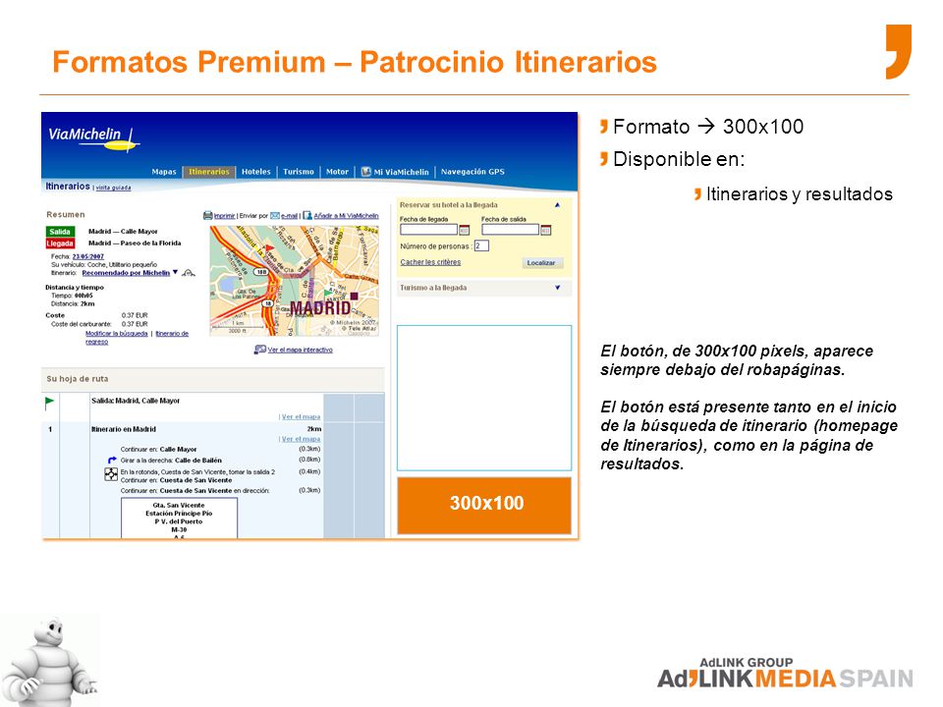Open Itinerario de regreso link
This screenshot has height=707, width=943.
point(138,337)
